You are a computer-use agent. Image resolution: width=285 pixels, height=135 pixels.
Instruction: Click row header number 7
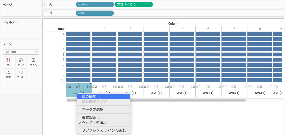click(x=64, y=65)
